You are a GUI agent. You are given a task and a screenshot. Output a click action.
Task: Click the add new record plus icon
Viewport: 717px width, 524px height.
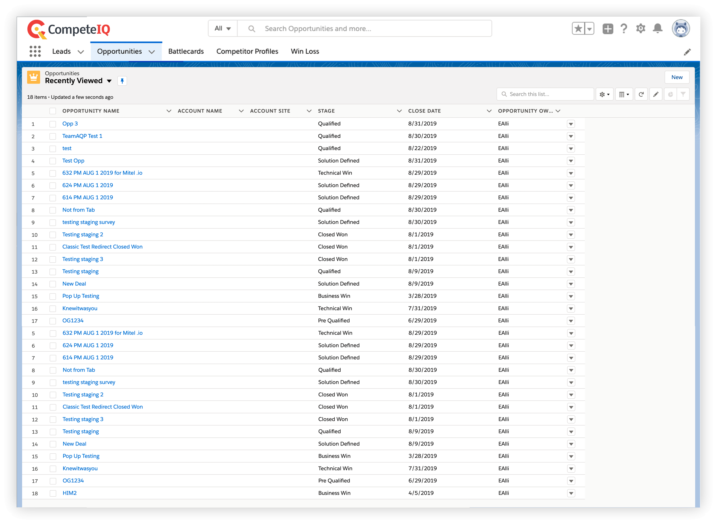tap(608, 29)
